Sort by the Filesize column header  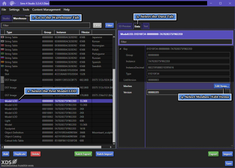coord(86,32)
